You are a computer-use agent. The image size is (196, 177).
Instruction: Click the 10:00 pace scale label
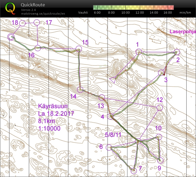[x=126, y=13]
